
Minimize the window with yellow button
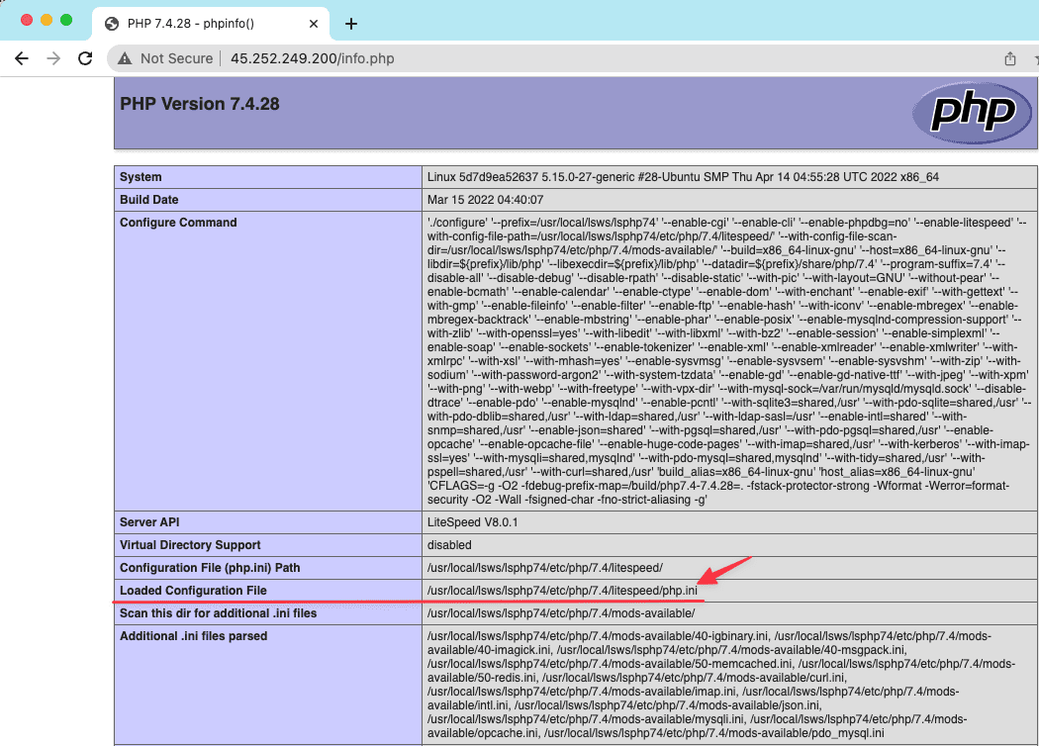tap(47, 20)
